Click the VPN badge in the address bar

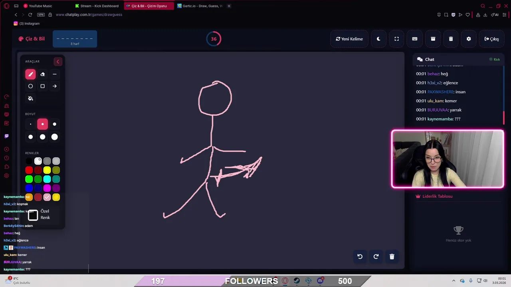(41, 15)
